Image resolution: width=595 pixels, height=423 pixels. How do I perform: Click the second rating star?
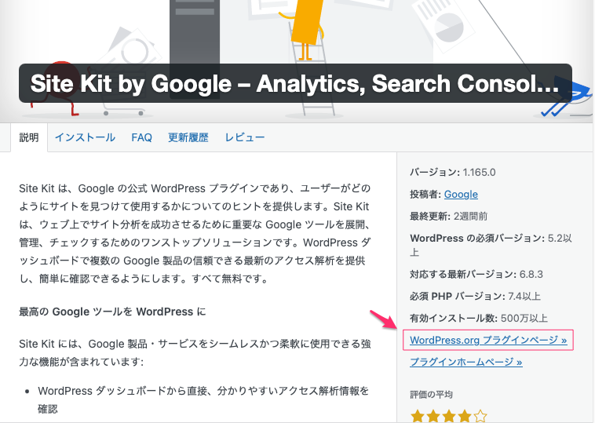click(x=434, y=415)
